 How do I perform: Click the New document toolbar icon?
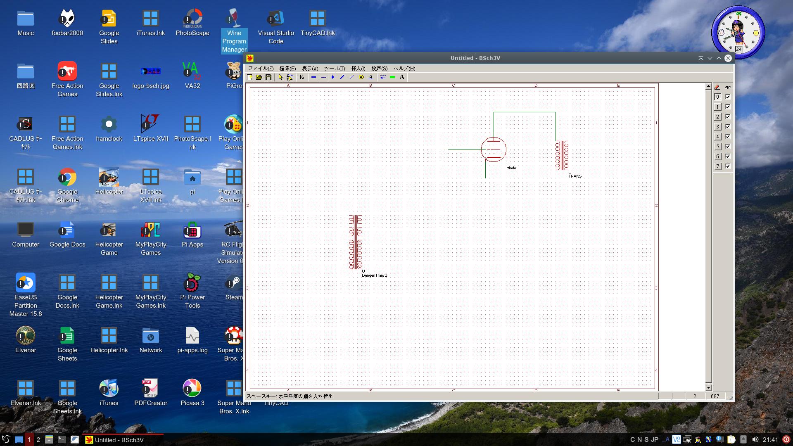coord(249,77)
